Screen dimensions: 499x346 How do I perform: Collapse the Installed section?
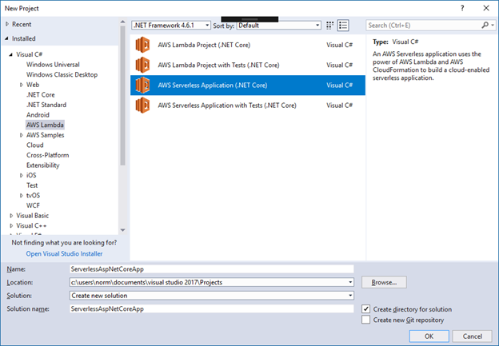[7, 38]
